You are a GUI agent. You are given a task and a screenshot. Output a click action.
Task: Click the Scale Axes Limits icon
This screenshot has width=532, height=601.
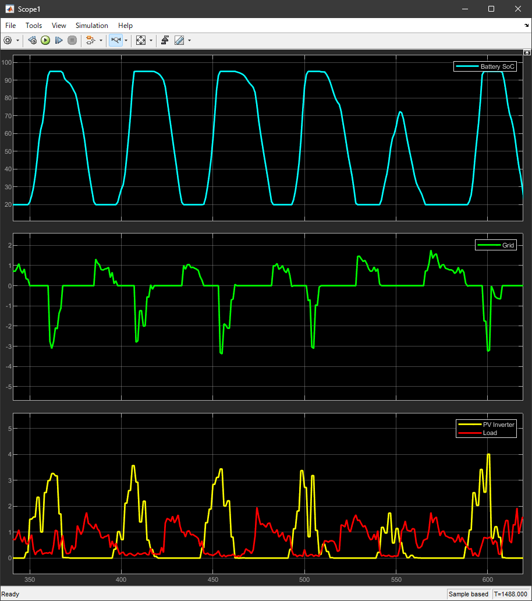pos(140,40)
